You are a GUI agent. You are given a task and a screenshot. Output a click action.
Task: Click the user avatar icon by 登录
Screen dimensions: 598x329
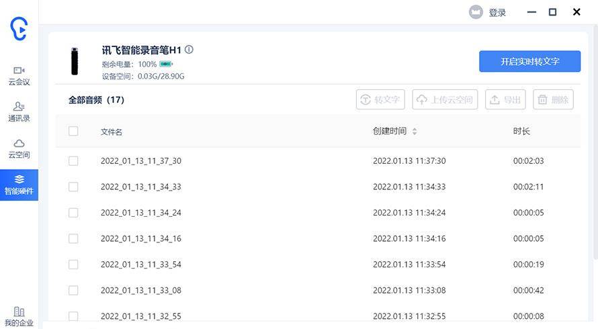(x=476, y=12)
